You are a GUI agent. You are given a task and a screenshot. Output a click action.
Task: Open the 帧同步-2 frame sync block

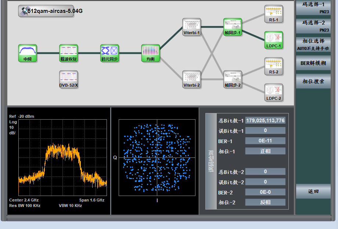(233, 79)
